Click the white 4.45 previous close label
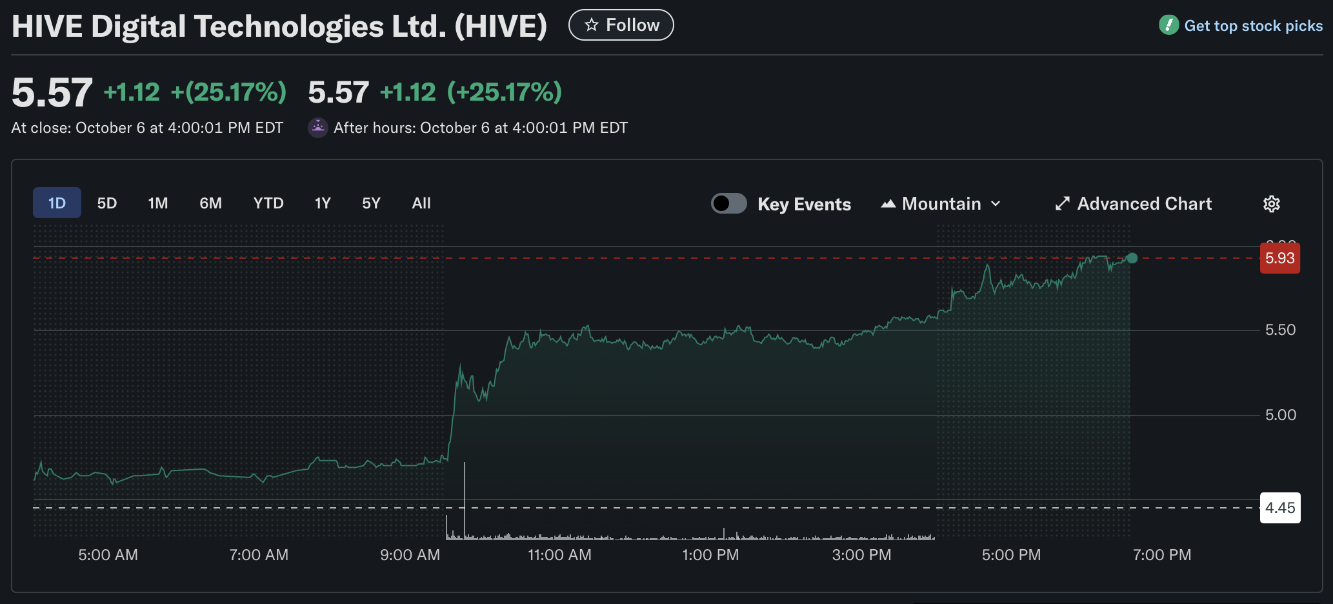The height and width of the screenshot is (604, 1333). tap(1279, 508)
